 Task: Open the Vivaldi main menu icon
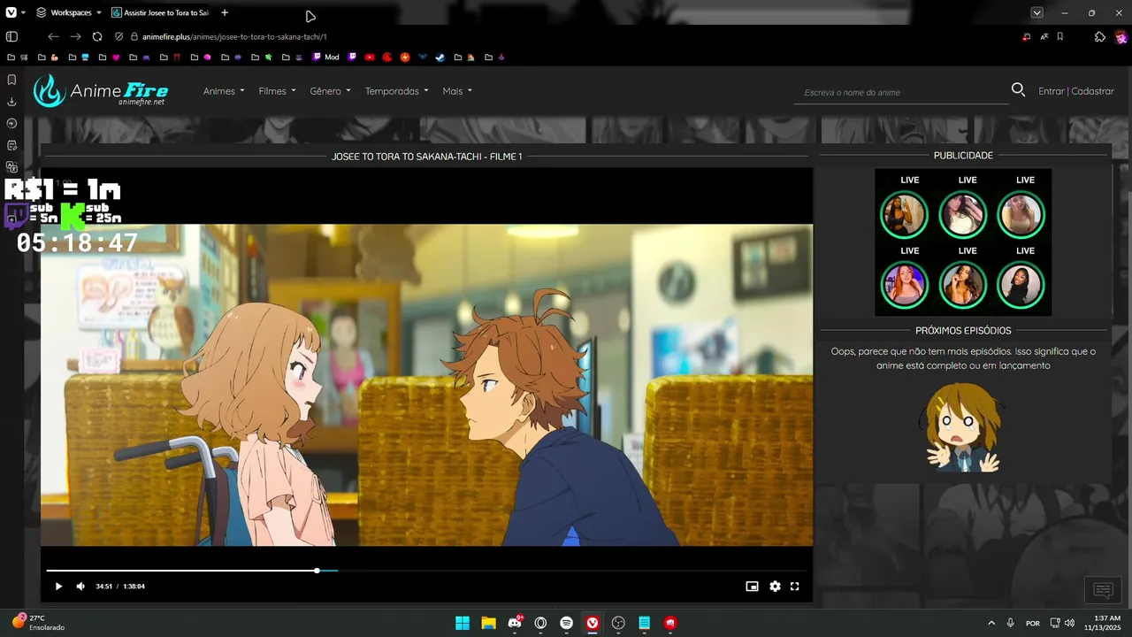11,12
